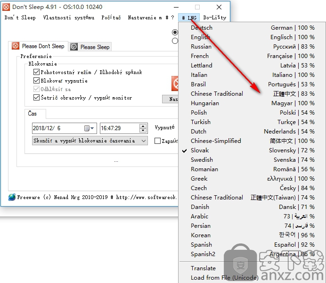The image size is (326, 283).
Task: Select Lettland language
Action: [252, 66]
